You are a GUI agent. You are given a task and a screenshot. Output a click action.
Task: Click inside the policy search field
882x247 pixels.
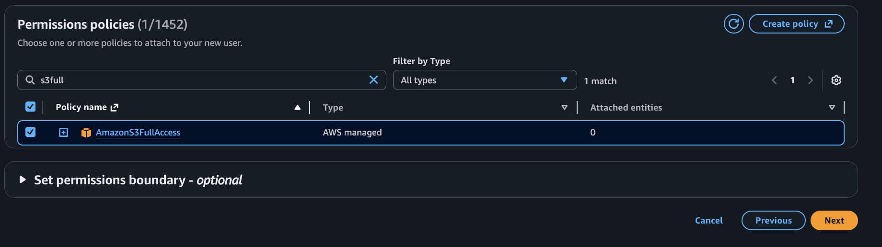coord(201,80)
